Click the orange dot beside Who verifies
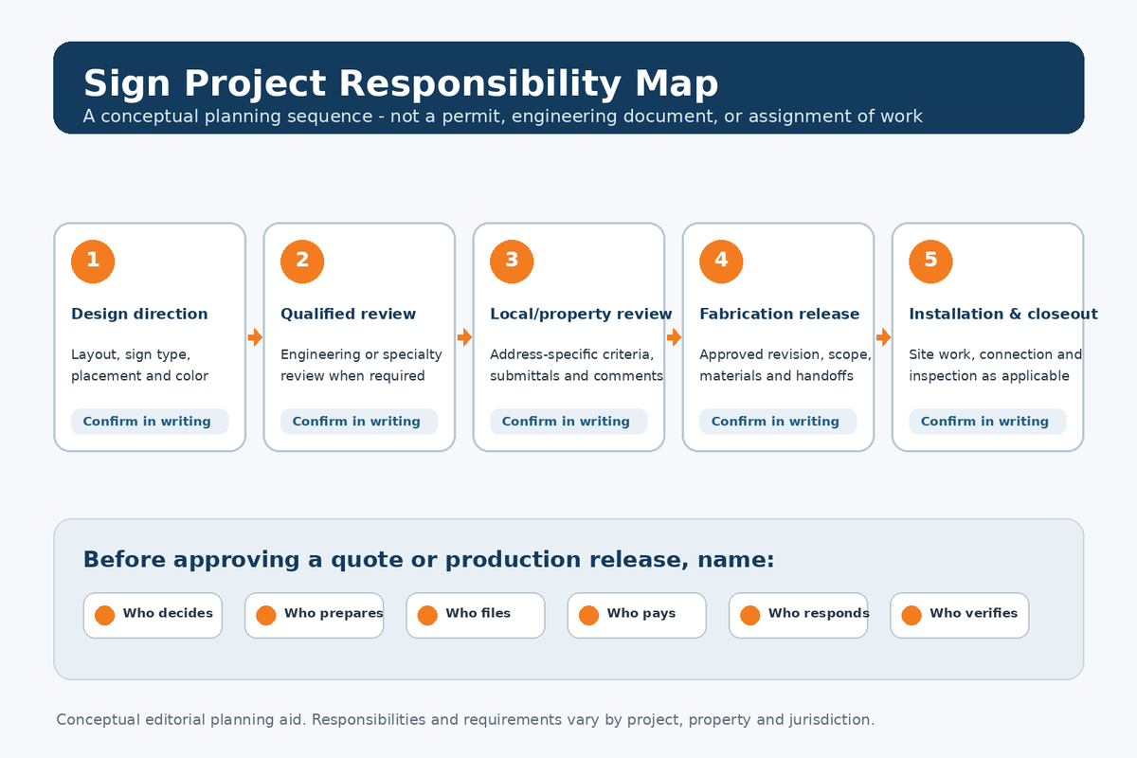The width and height of the screenshot is (1137, 758). click(x=911, y=615)
